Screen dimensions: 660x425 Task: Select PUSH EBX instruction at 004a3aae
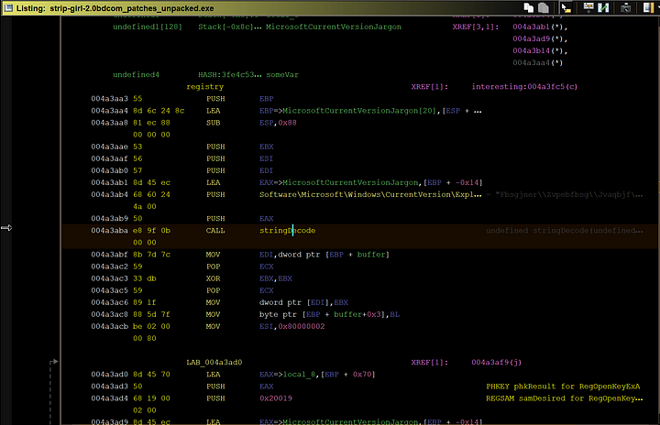point(239,147)
